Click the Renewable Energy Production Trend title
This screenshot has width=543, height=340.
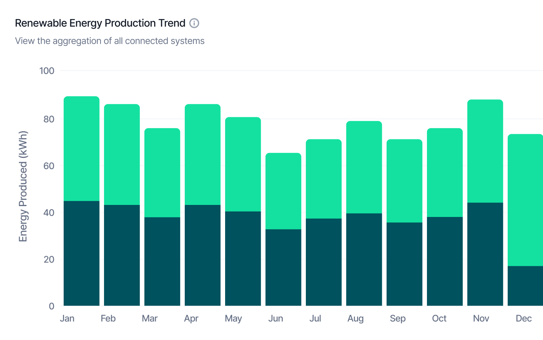click(x=100, y=23)
